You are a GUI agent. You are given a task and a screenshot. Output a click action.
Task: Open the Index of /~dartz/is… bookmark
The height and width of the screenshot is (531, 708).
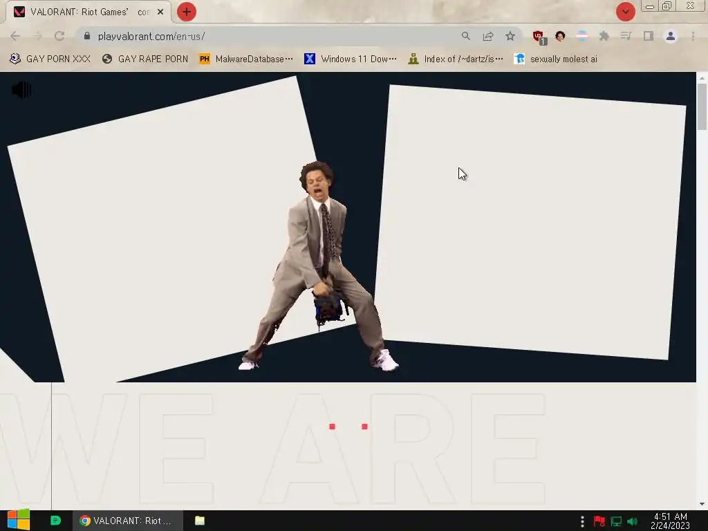[x=456, y=59]
